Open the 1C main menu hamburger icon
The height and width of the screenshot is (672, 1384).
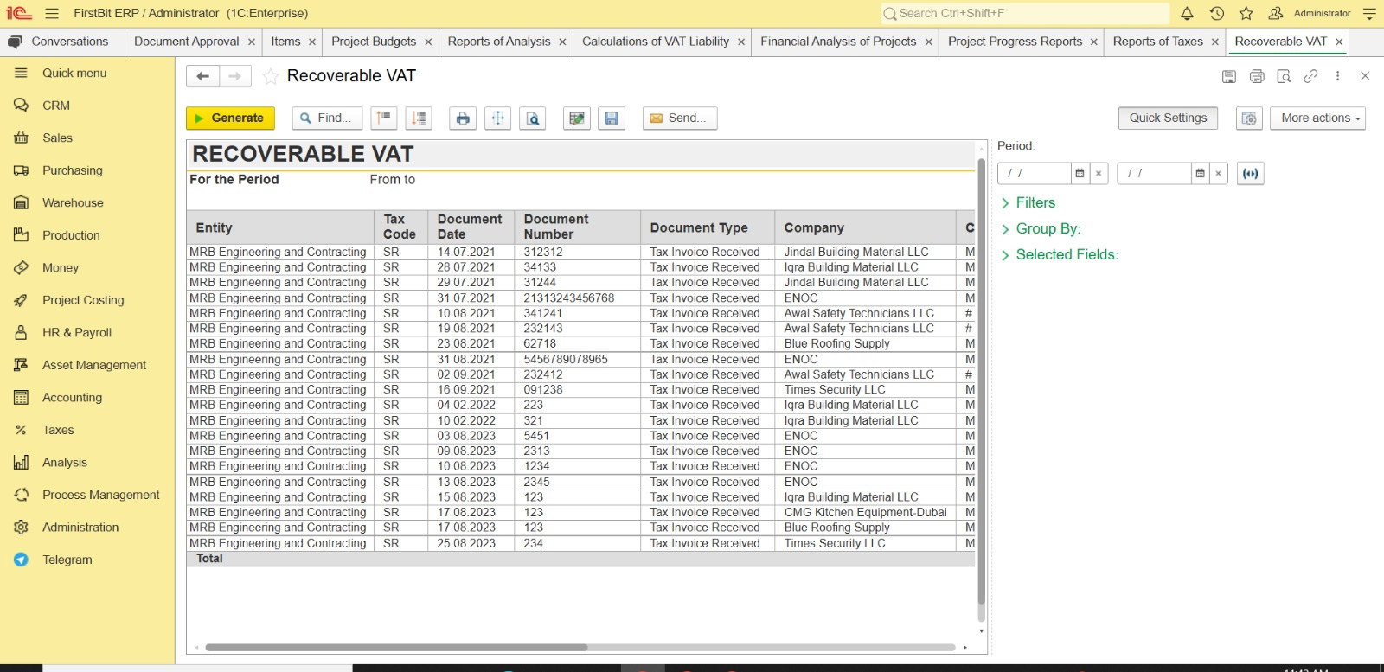[52, 13]
